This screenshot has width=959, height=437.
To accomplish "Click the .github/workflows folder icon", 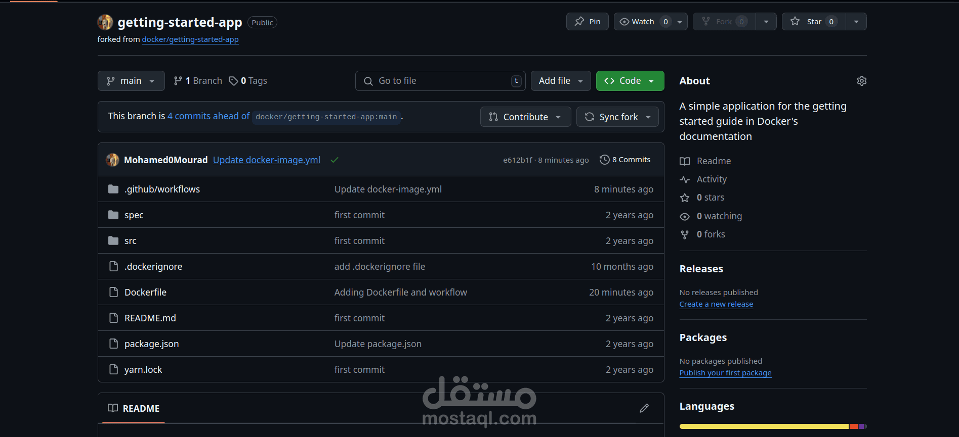I will pos(113,189).
